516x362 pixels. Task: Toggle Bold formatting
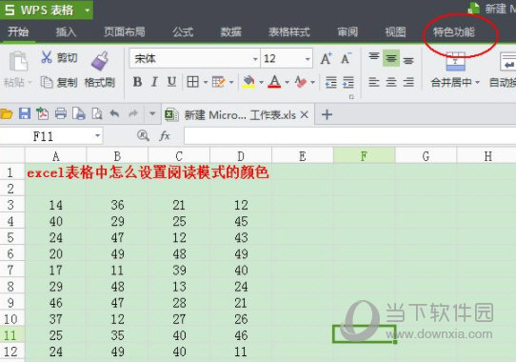137,82
